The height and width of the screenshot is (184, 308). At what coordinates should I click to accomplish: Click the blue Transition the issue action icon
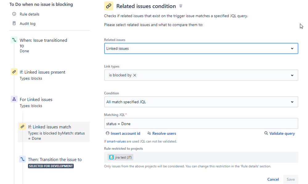[x=22, y=159]
